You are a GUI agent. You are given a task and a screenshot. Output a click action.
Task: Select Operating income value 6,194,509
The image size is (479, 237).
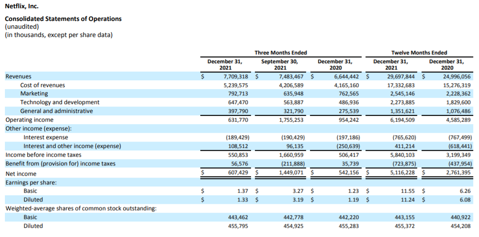click(402, 120)
